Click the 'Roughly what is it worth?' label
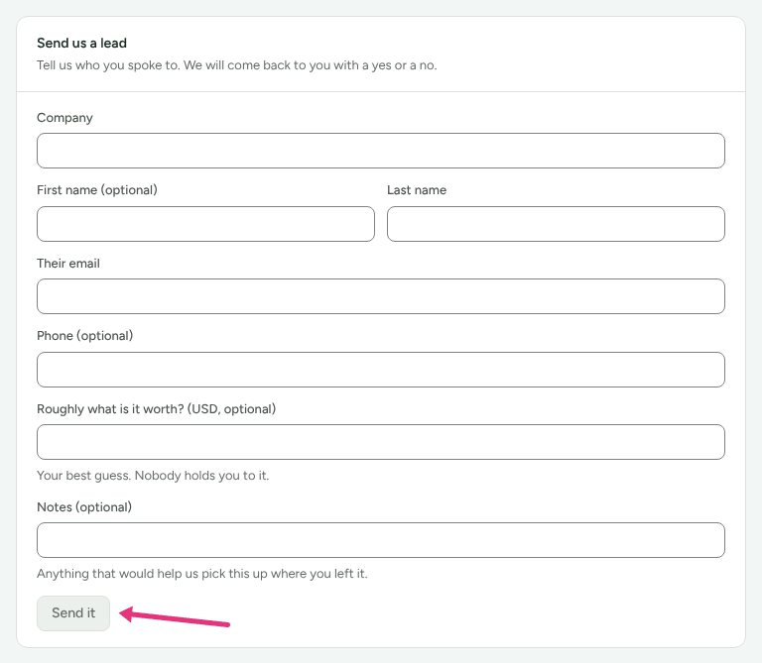This screenshot has height=663, width=762. [157, 408]
